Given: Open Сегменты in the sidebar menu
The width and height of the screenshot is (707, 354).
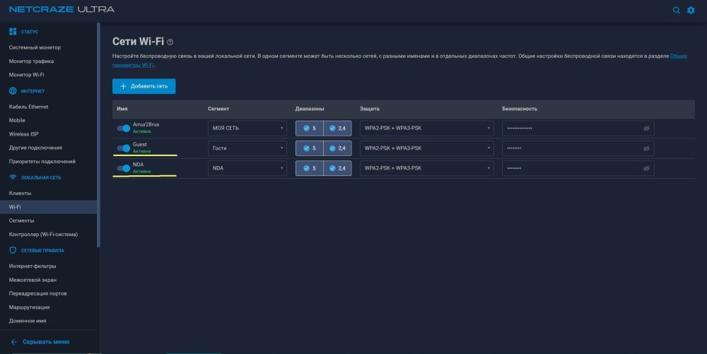Looking at the screenshot, I should pyautogui.click(x=22, y=220).
